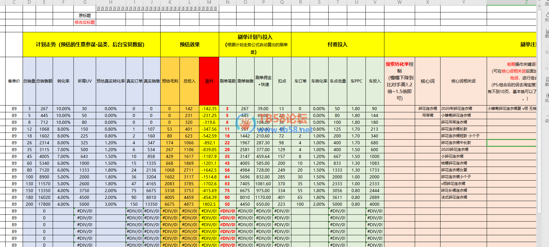
Task: Select the cell 碎花连衣裙短款 小个子
Action: click(463, 136)
